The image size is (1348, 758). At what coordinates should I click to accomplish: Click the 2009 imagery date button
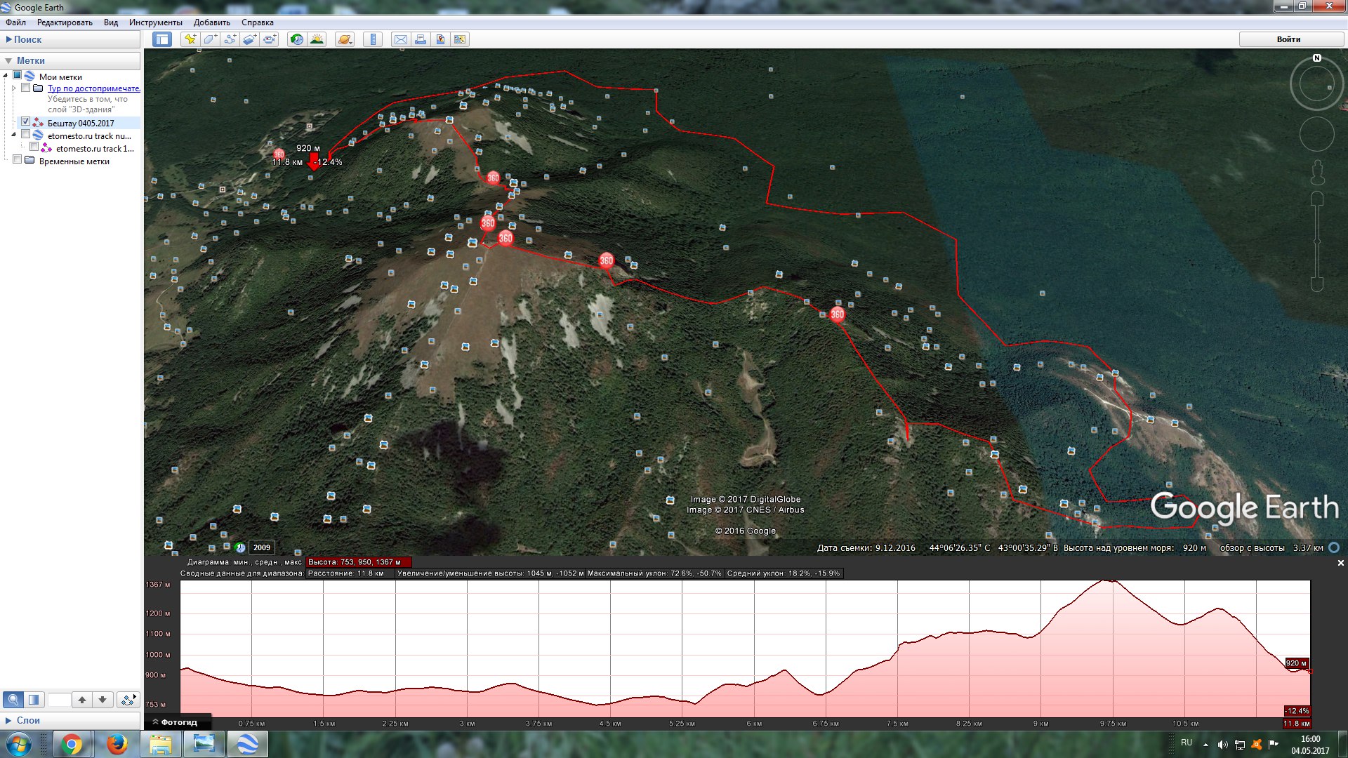pos(262,547)
